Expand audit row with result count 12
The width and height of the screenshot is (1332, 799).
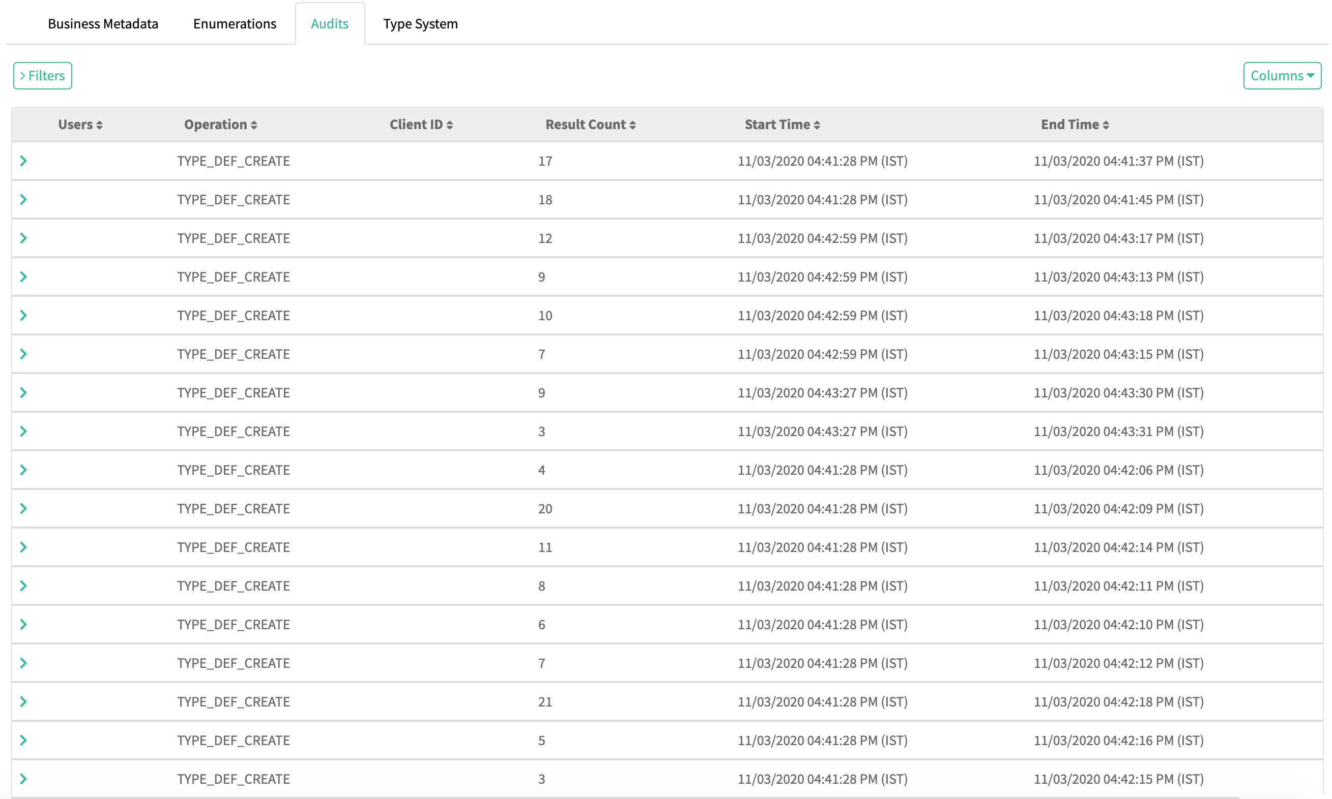point(23,238)
